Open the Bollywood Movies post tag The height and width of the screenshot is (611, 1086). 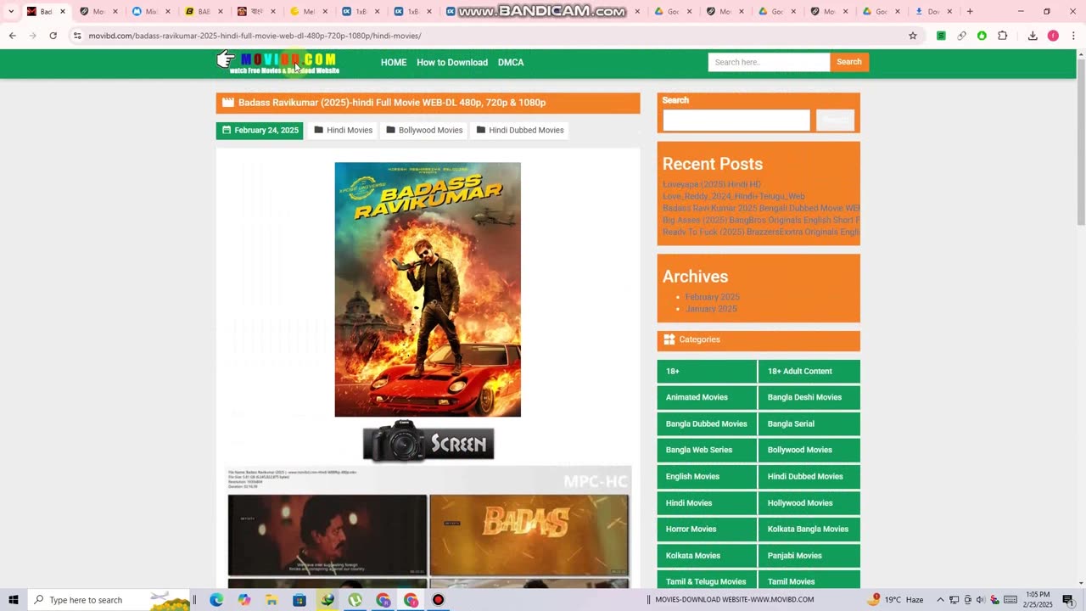pyautogui.click(x=424, y=130)
